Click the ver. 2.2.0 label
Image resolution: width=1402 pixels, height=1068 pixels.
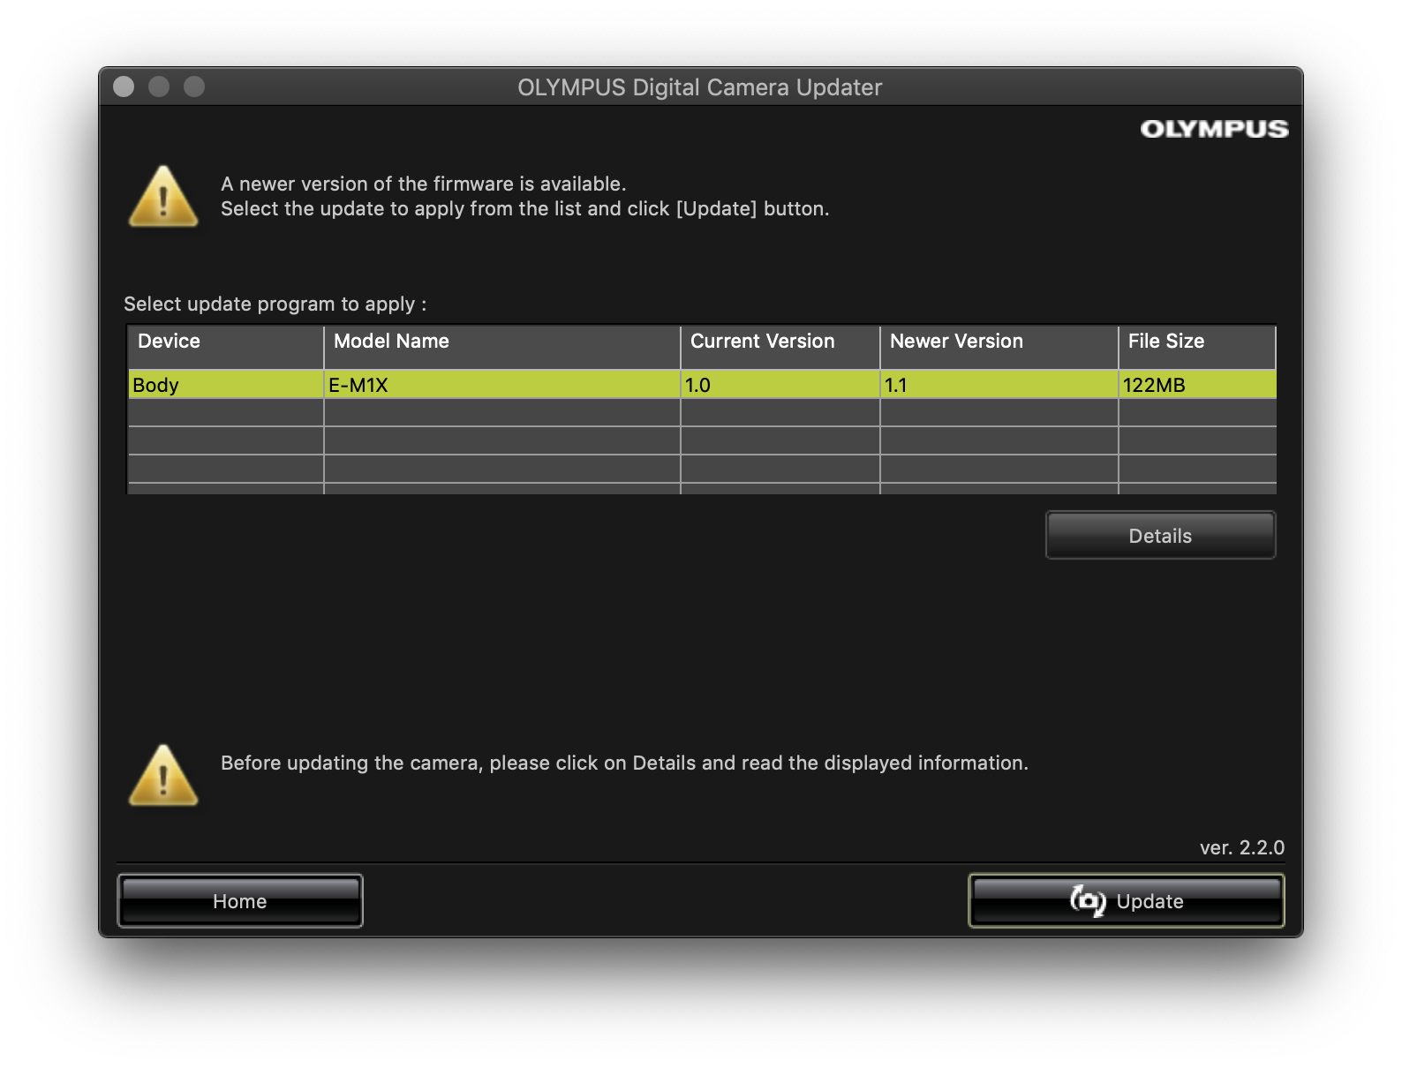click(x=1242, y=847)
